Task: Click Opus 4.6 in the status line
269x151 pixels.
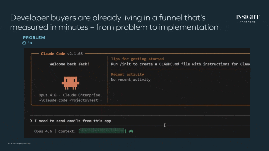Action: (x=43, y=131)
